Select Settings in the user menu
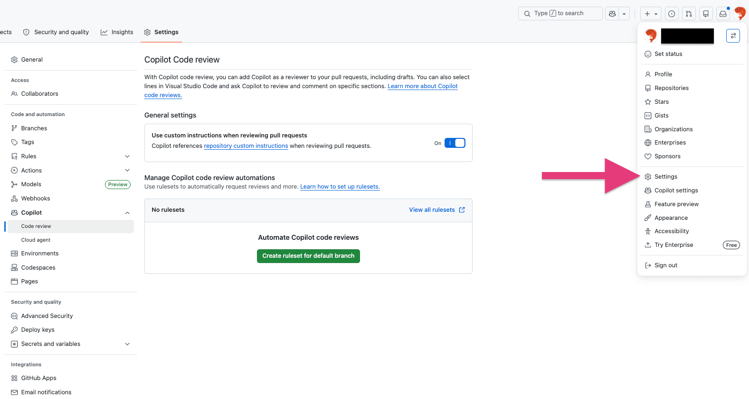 coord(666,177)
